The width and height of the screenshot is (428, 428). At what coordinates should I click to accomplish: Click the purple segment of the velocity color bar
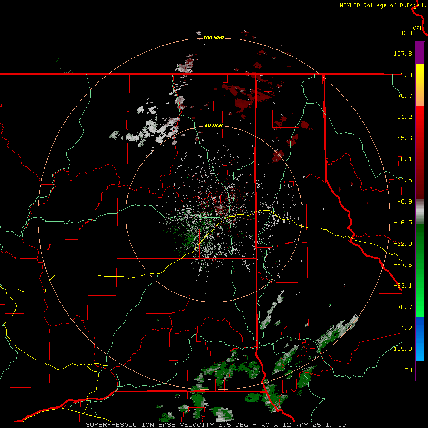tap(420, 53)
